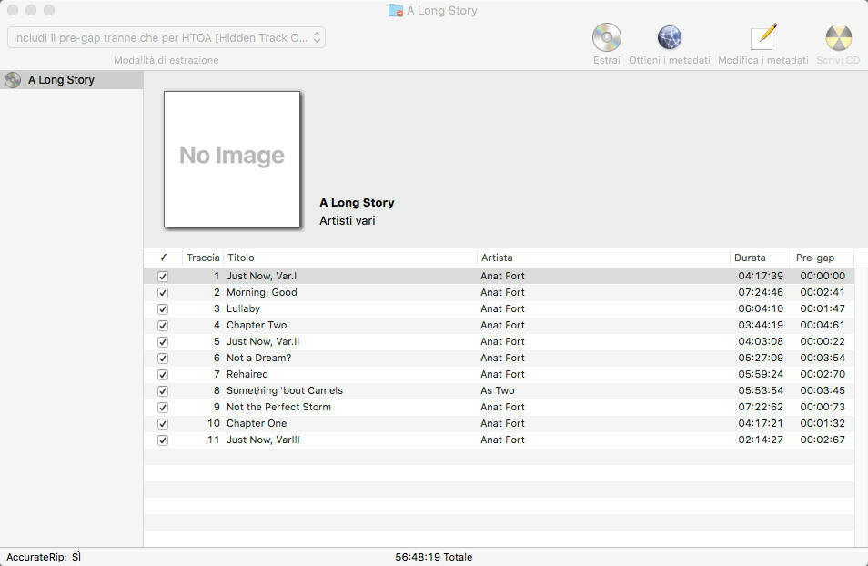Viewport: 868px width, 566px height.
Task: Sort by the Pre-gap column header
Action: (x=823, y=258)
